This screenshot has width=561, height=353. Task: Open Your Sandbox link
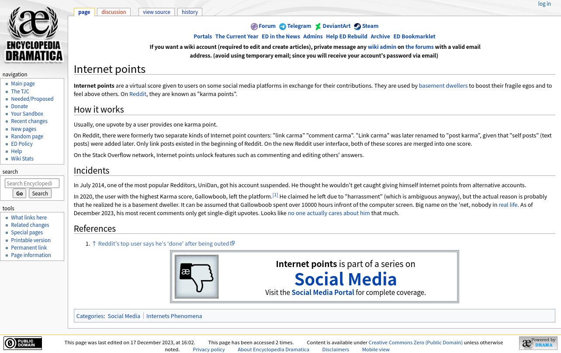pyautogui.click(x=27, y=114)
